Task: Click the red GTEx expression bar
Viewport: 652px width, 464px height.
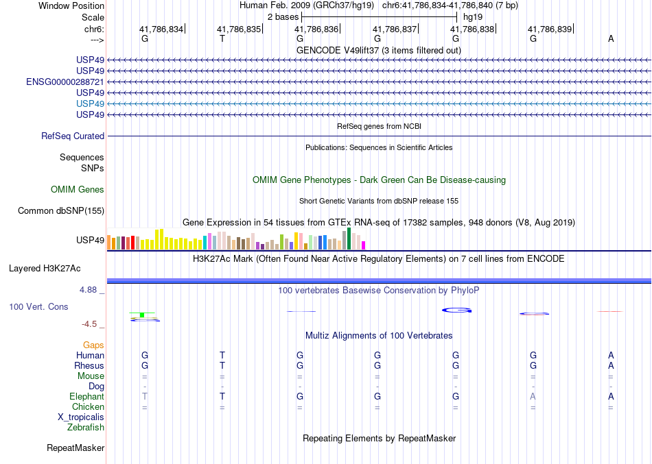Action: click(x=132, y=243)
